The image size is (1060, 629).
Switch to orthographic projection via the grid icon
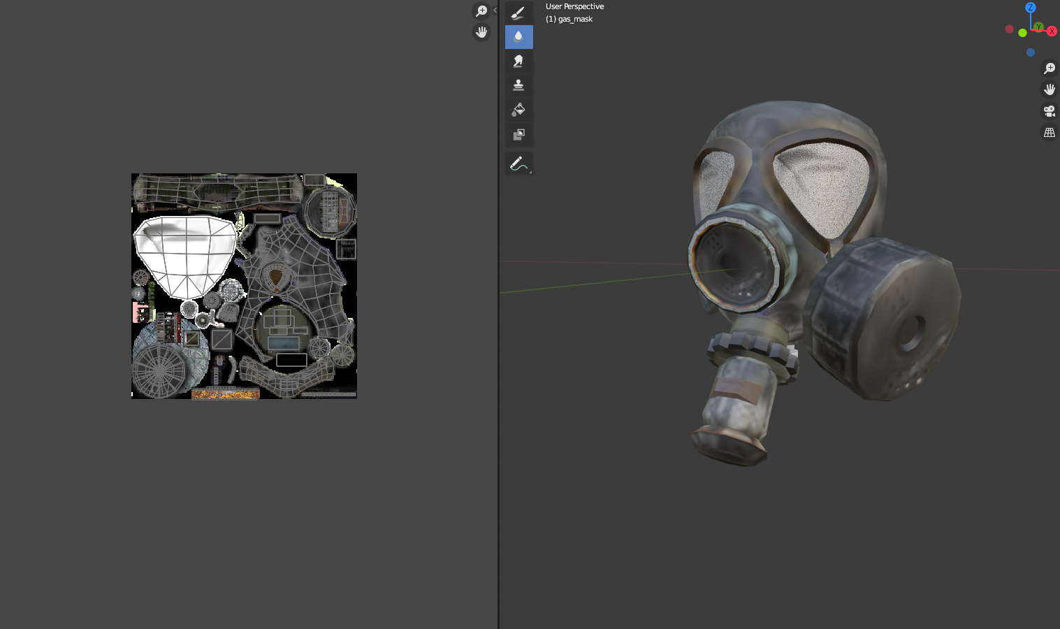pyautogui.click(x=1049, y=131)
